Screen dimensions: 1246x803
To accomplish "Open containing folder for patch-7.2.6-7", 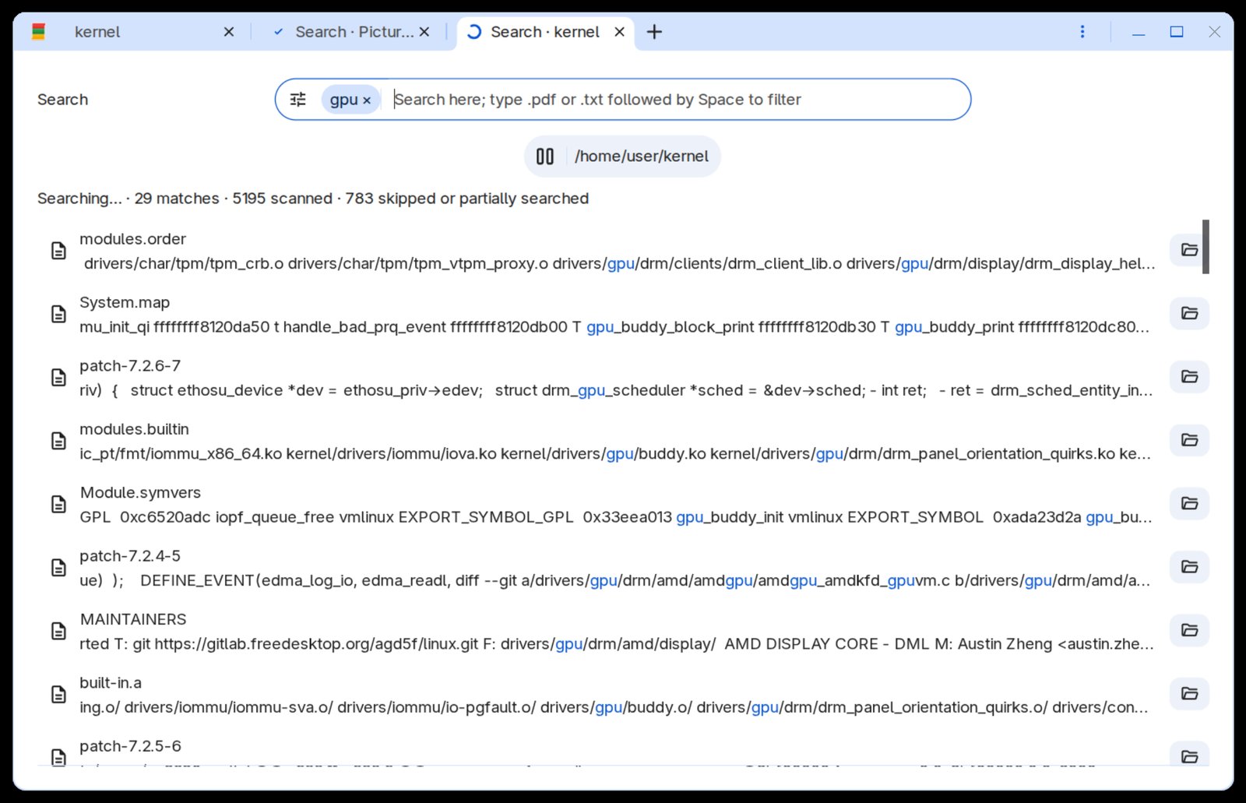I will (1189, 377).
